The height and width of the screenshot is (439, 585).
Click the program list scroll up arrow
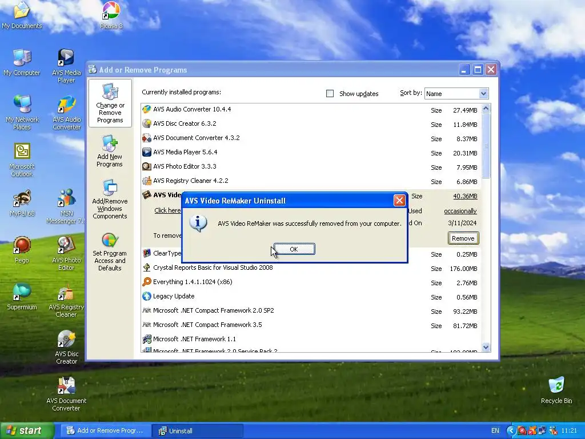point(486,108)
